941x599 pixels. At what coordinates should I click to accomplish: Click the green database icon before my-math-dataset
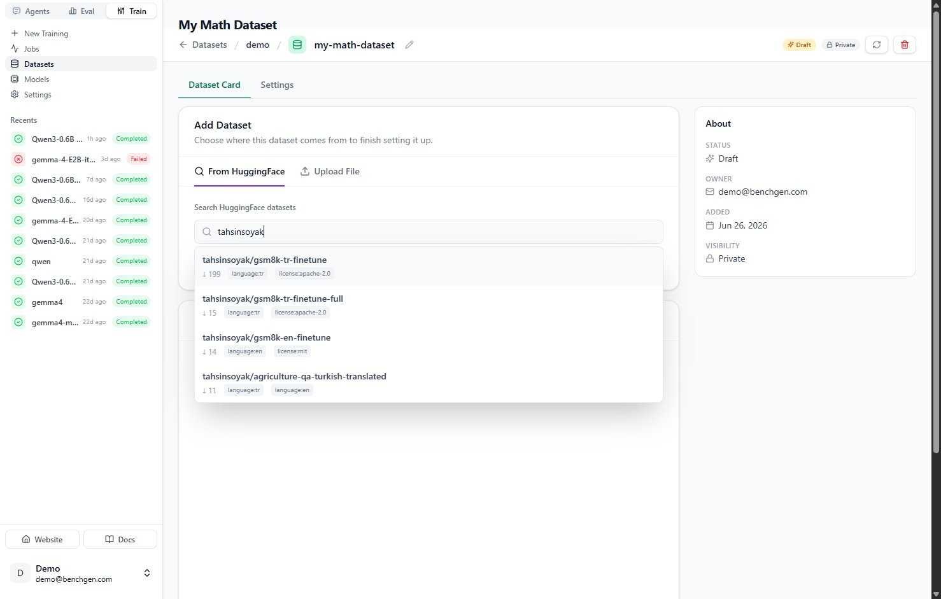pos(297,45)
